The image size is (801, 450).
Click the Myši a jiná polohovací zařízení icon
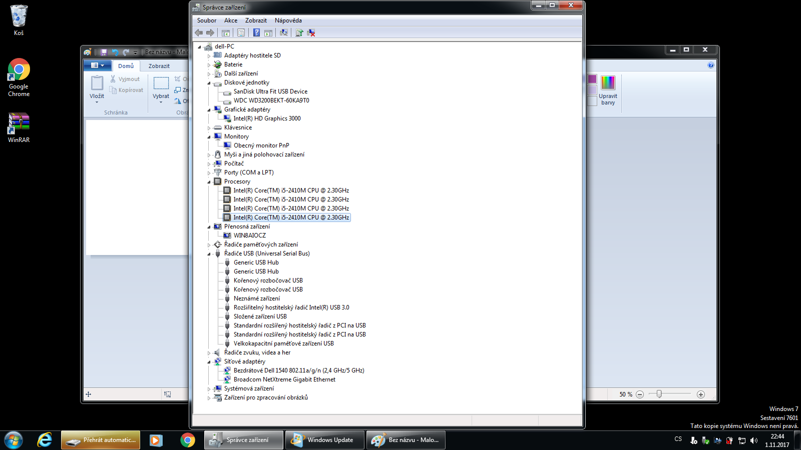218,154
